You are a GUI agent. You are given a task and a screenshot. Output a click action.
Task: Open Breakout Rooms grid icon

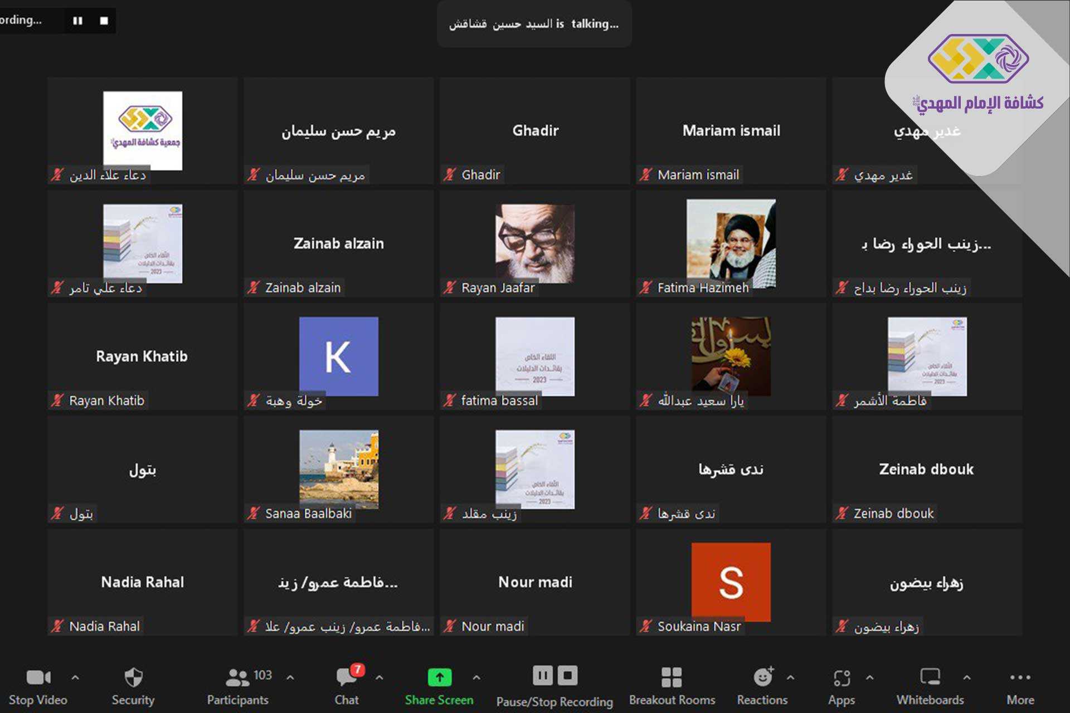(x=672, y=677)
